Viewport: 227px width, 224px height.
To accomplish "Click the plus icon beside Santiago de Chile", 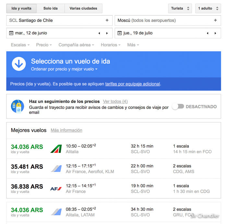I will point(107,20).
